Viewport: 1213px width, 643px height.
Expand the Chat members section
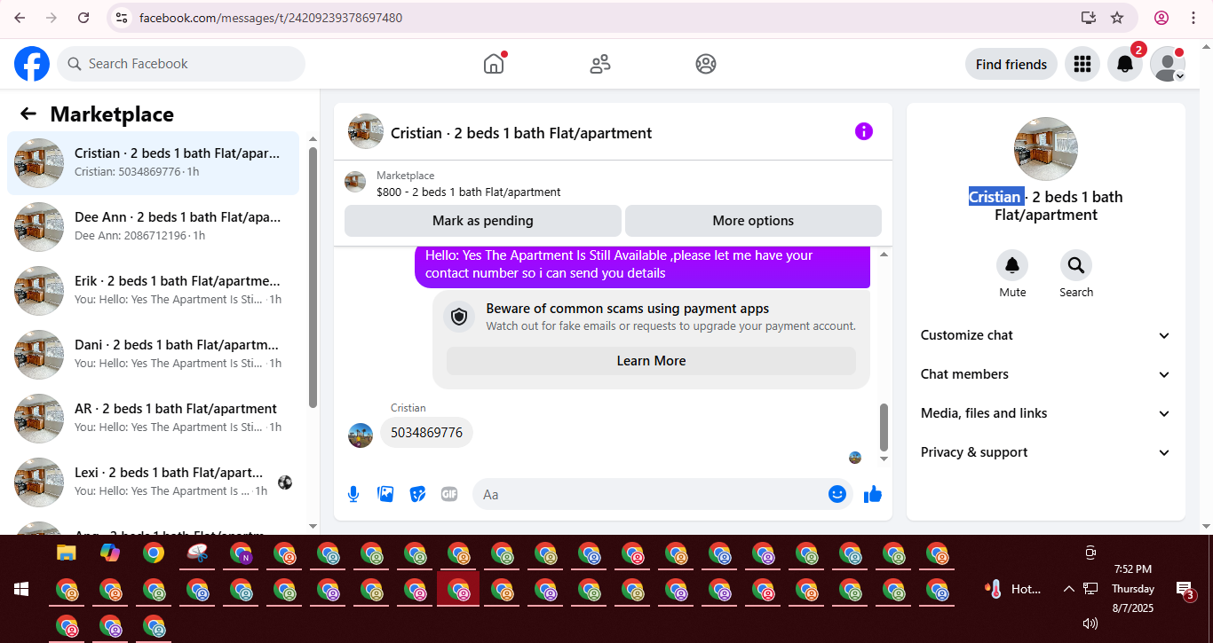click(x=1046, y=374)
